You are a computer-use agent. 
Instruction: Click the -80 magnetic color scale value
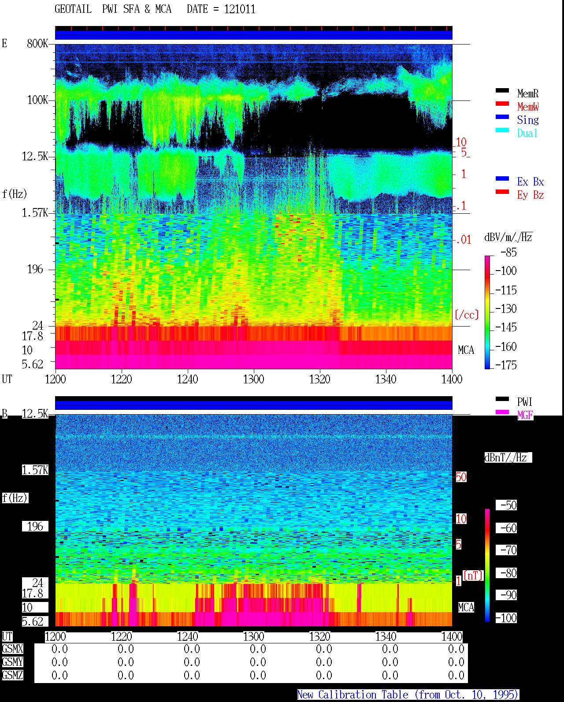(506, 572)
